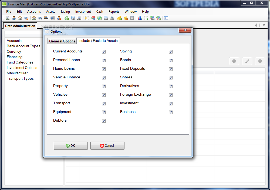Click the pie chart with green plus icon

(158, 18)
